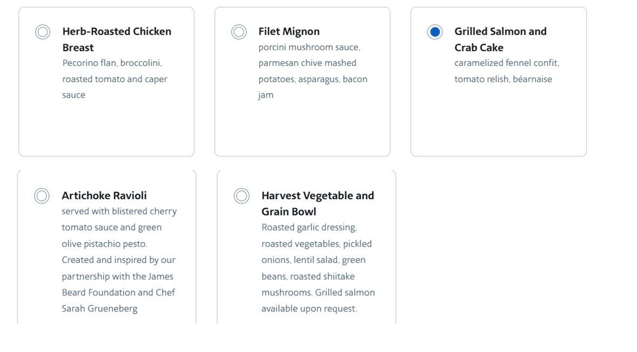The width and height of the screenshot is (637, 352).
Task: Click the "parmesan chive mashed" text line
Action: [307, 63]
